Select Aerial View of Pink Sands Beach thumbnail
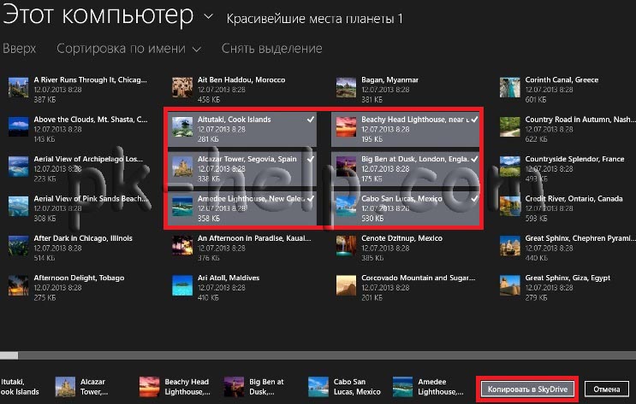Image resolution: width=636 pixels, height=404 pixels. (x=19, y=206)
